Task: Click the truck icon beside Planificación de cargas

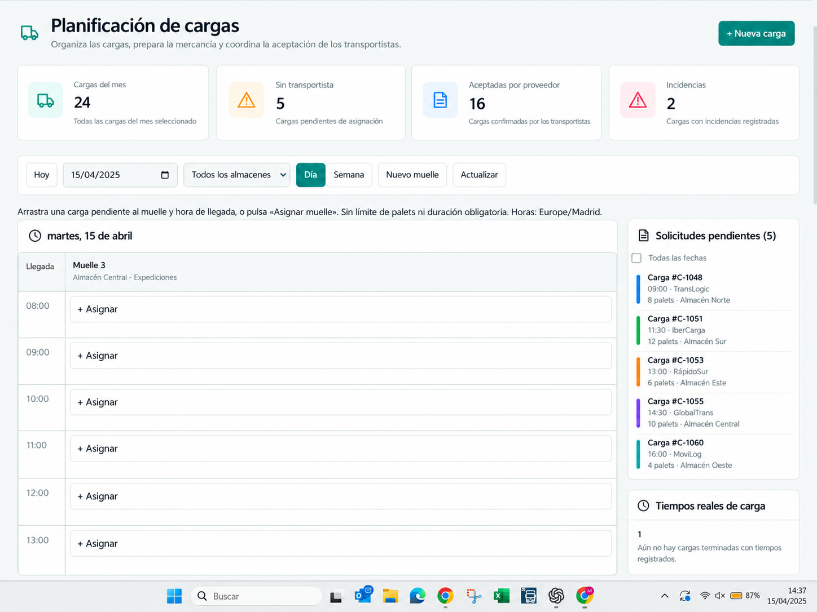Action: (x=29, y=33)
